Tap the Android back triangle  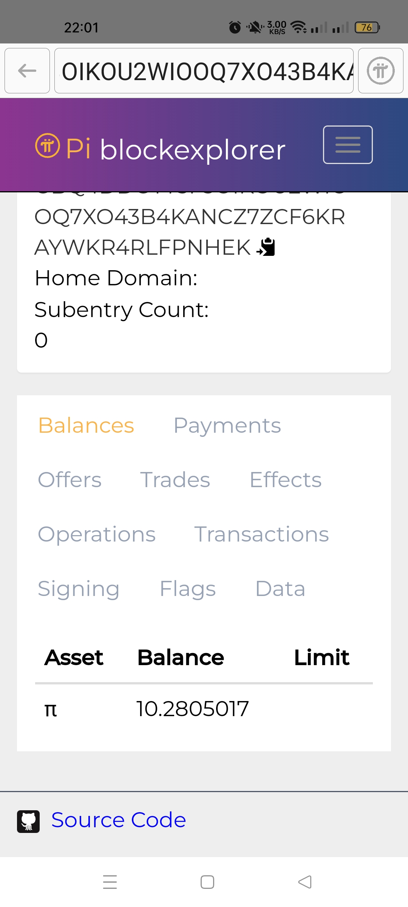point(305,882)
